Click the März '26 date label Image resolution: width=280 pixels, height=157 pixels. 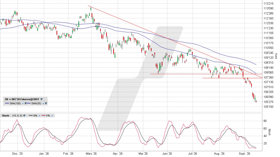click(91, 154)
